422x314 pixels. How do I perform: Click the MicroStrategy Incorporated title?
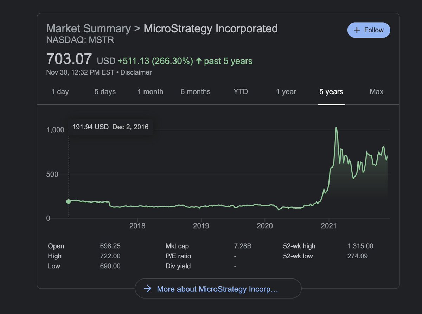click(211, 28)
